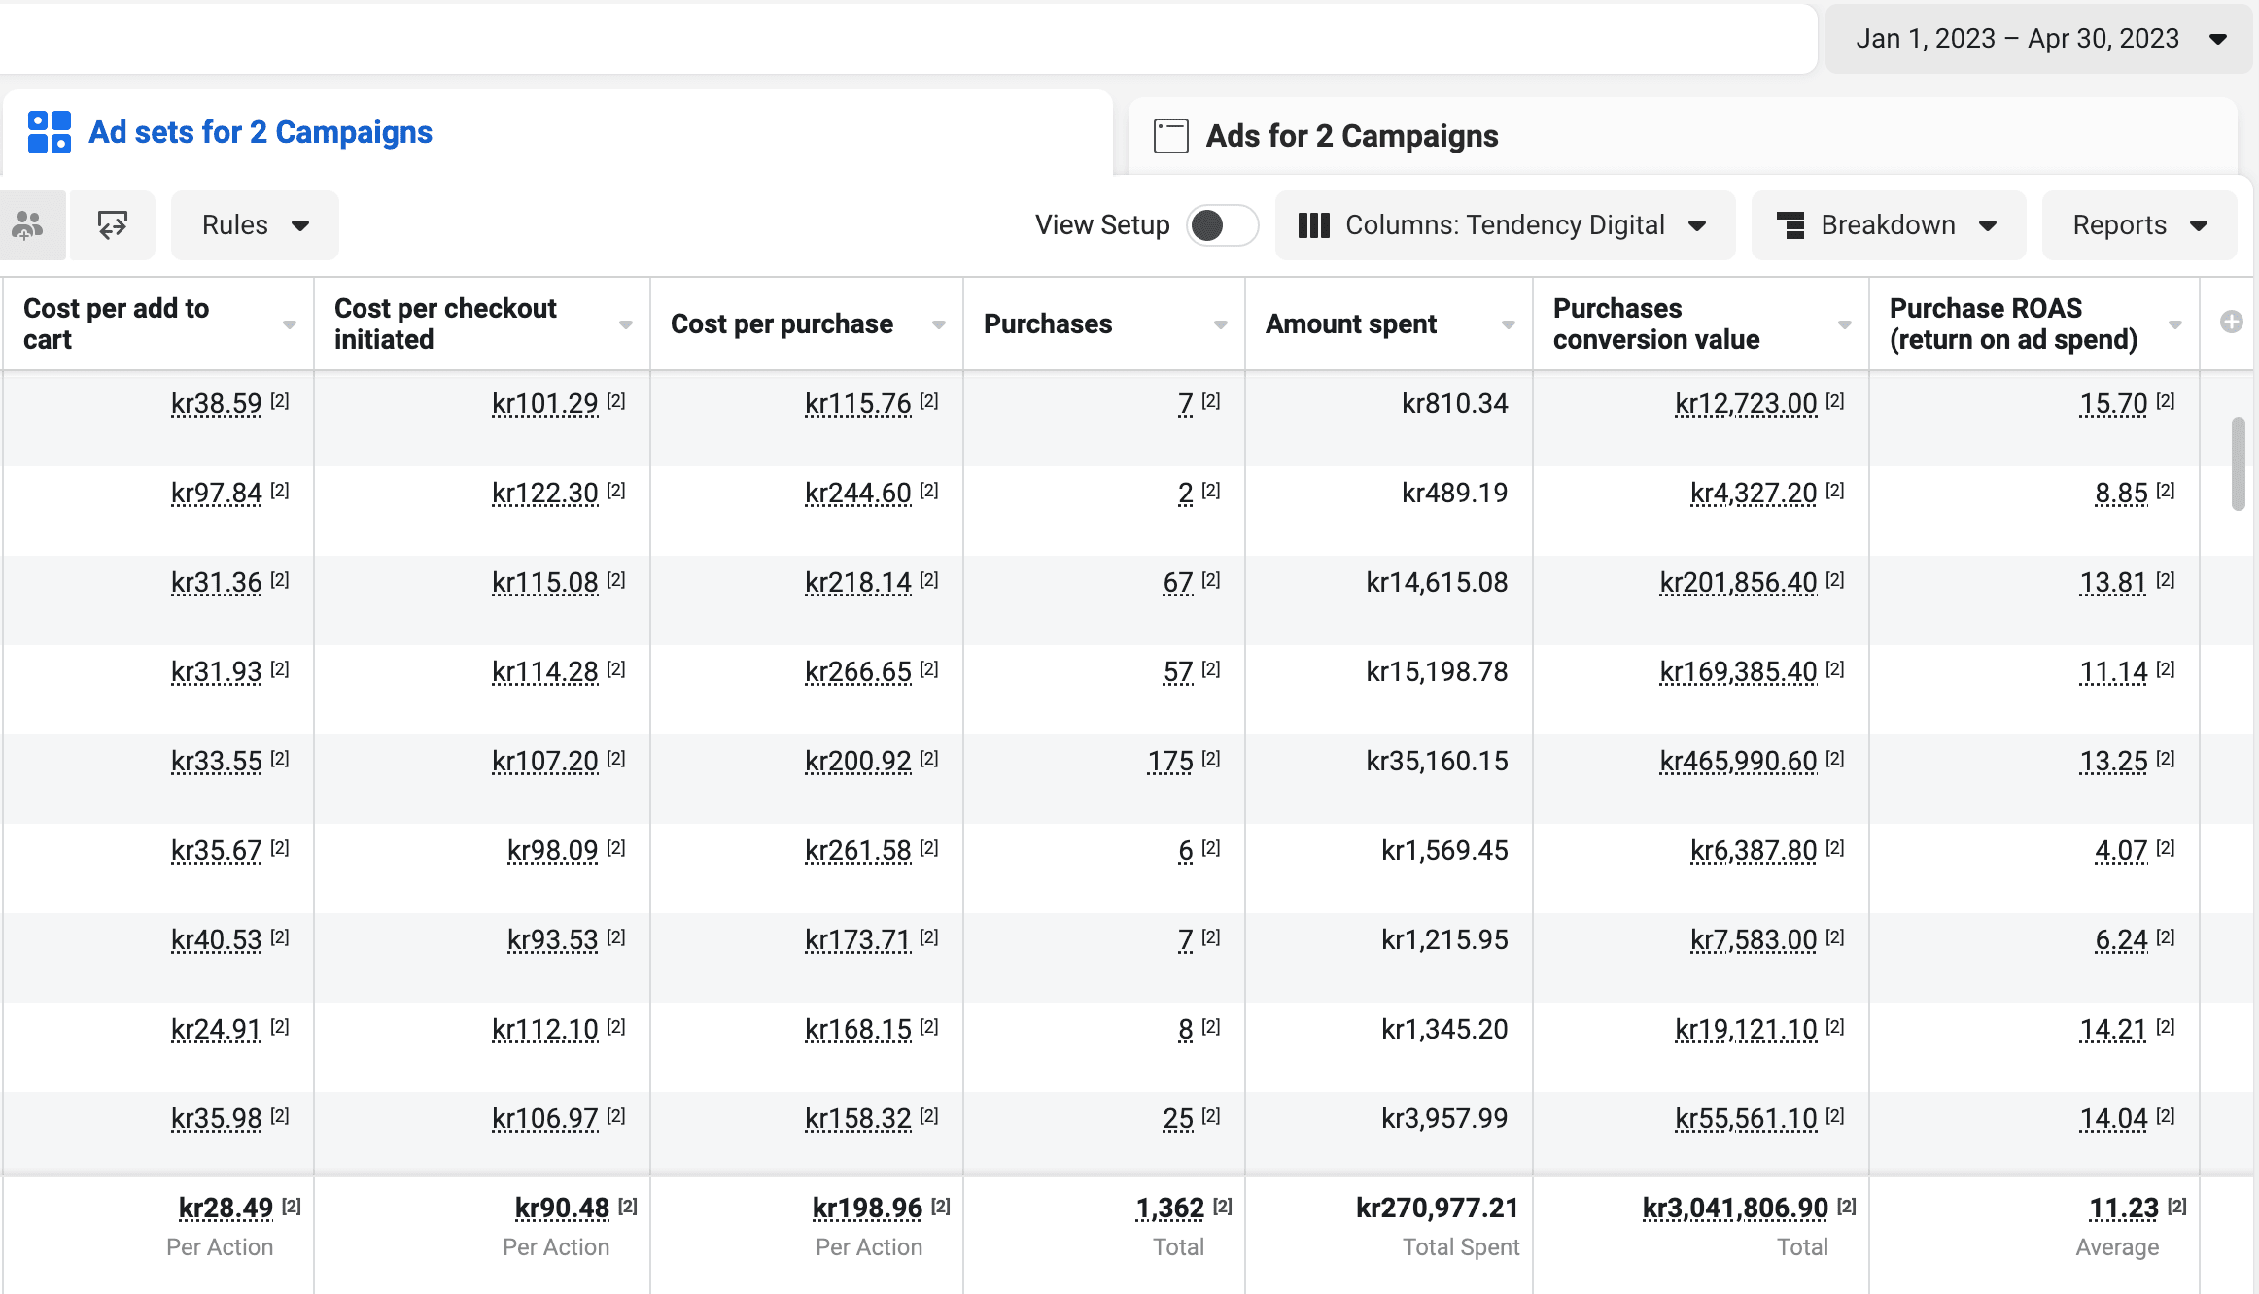This screenshot has width=2259, height=1294.
Task: Click the vertical table scrollbar thumb
Action: [2238, 464]
